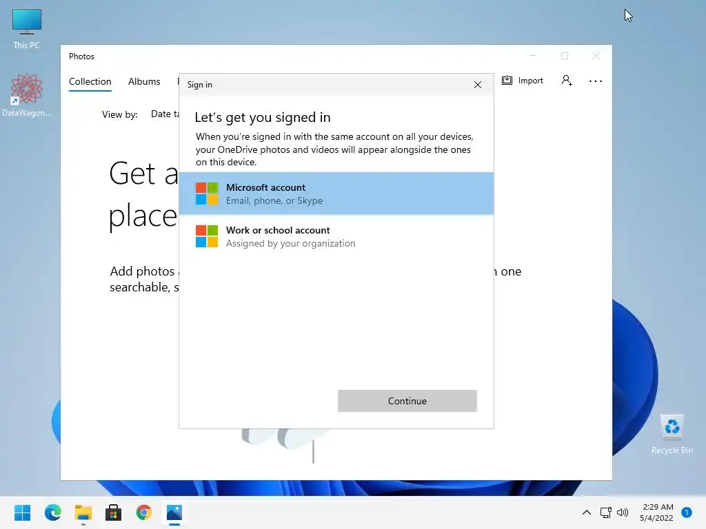Switch to the Albums tab in Photos
706x529 pixels.
click(144, 81)
